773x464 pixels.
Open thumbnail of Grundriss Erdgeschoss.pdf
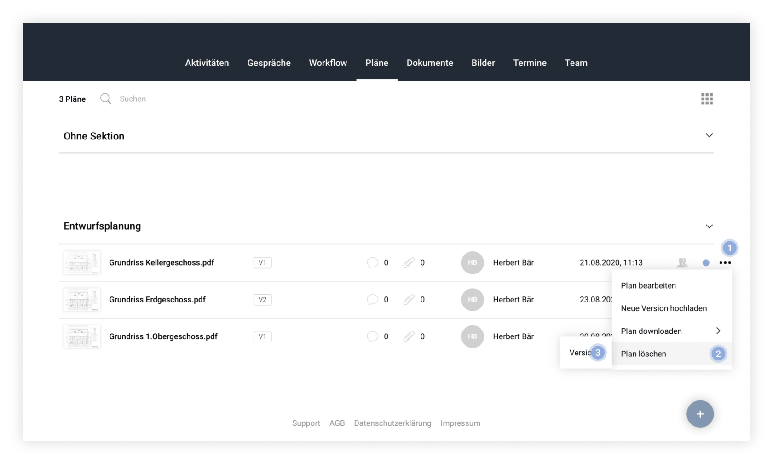point(81,300)
